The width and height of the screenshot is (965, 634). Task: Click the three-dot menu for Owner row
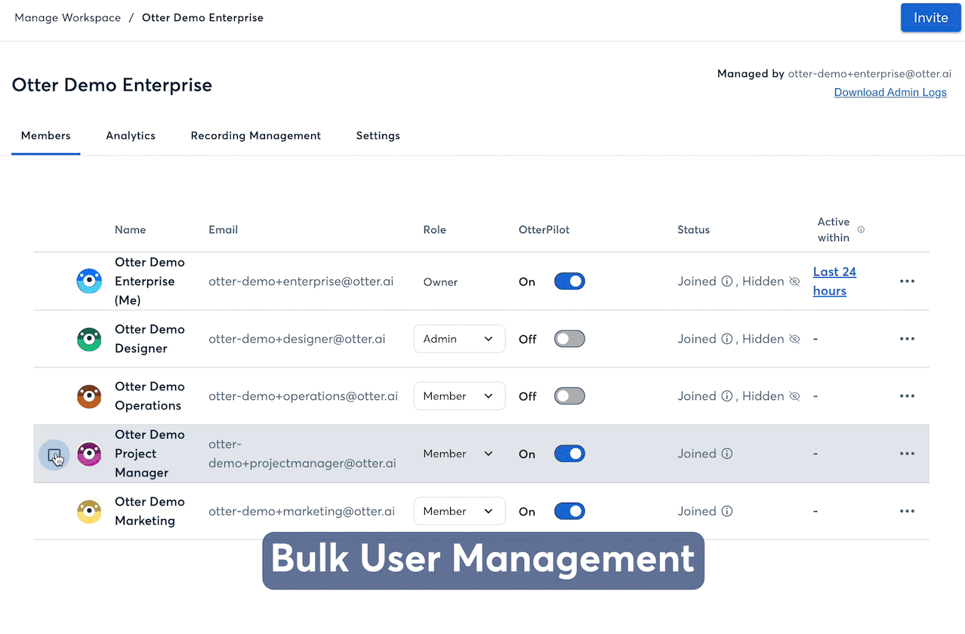[x=907, y=282]
